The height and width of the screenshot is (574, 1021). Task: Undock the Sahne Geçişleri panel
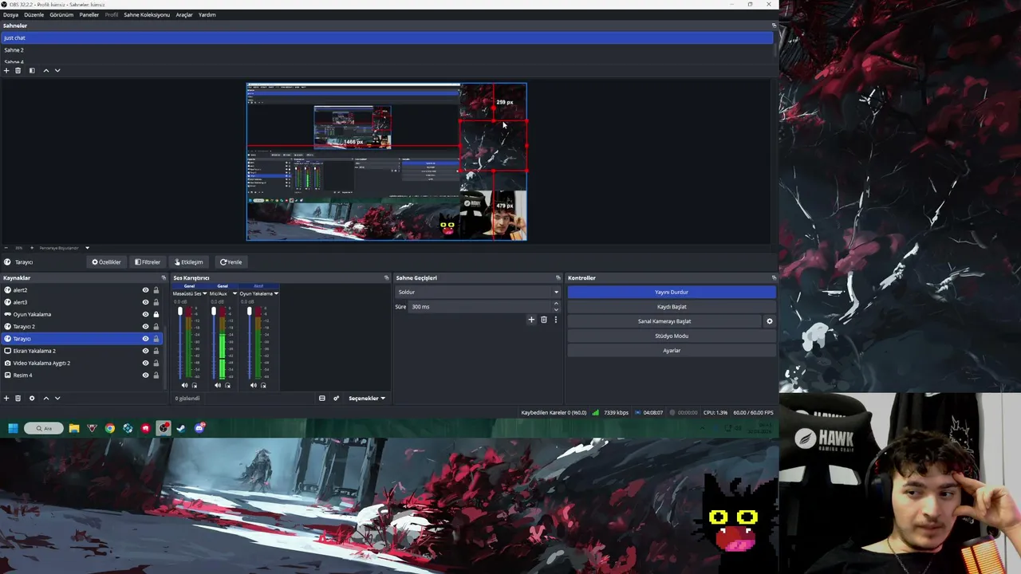click(558, 278)
